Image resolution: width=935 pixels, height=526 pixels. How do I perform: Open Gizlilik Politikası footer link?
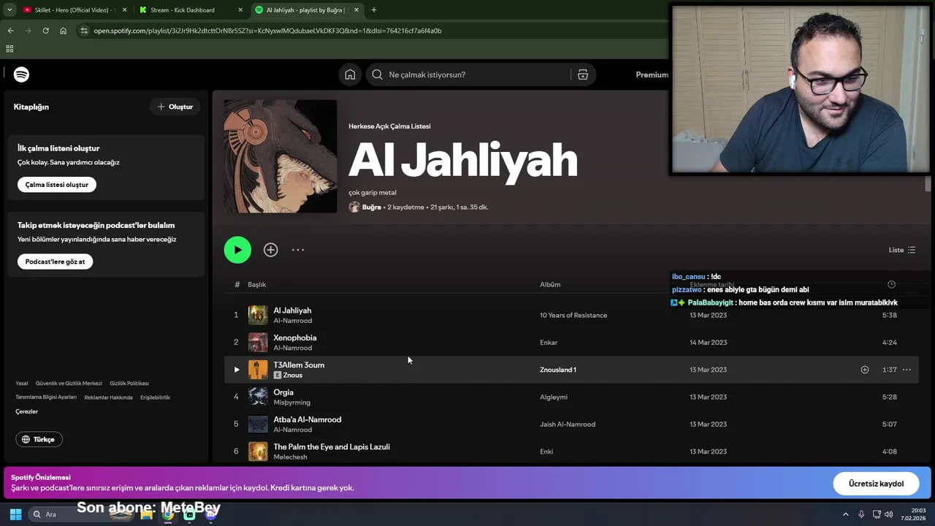tap(129, 384)
